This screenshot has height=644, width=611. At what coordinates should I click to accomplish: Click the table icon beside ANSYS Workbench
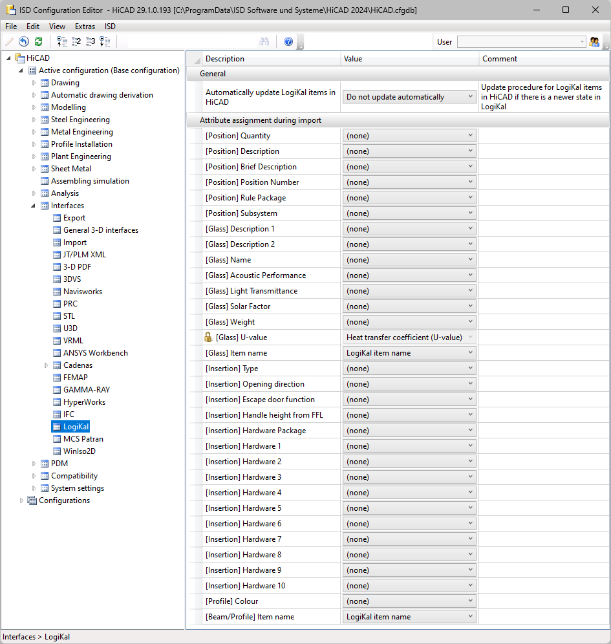[x=57, y=353]
